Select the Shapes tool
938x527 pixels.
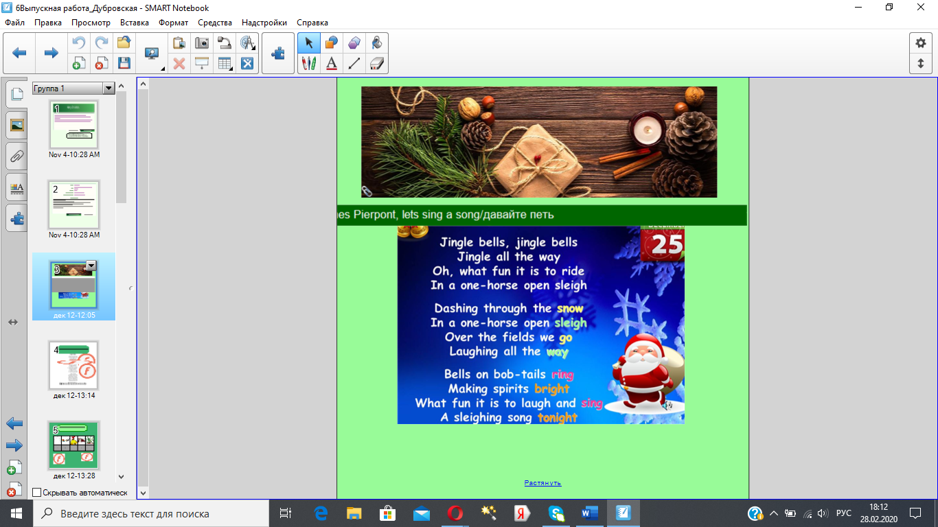click(332, 43)
